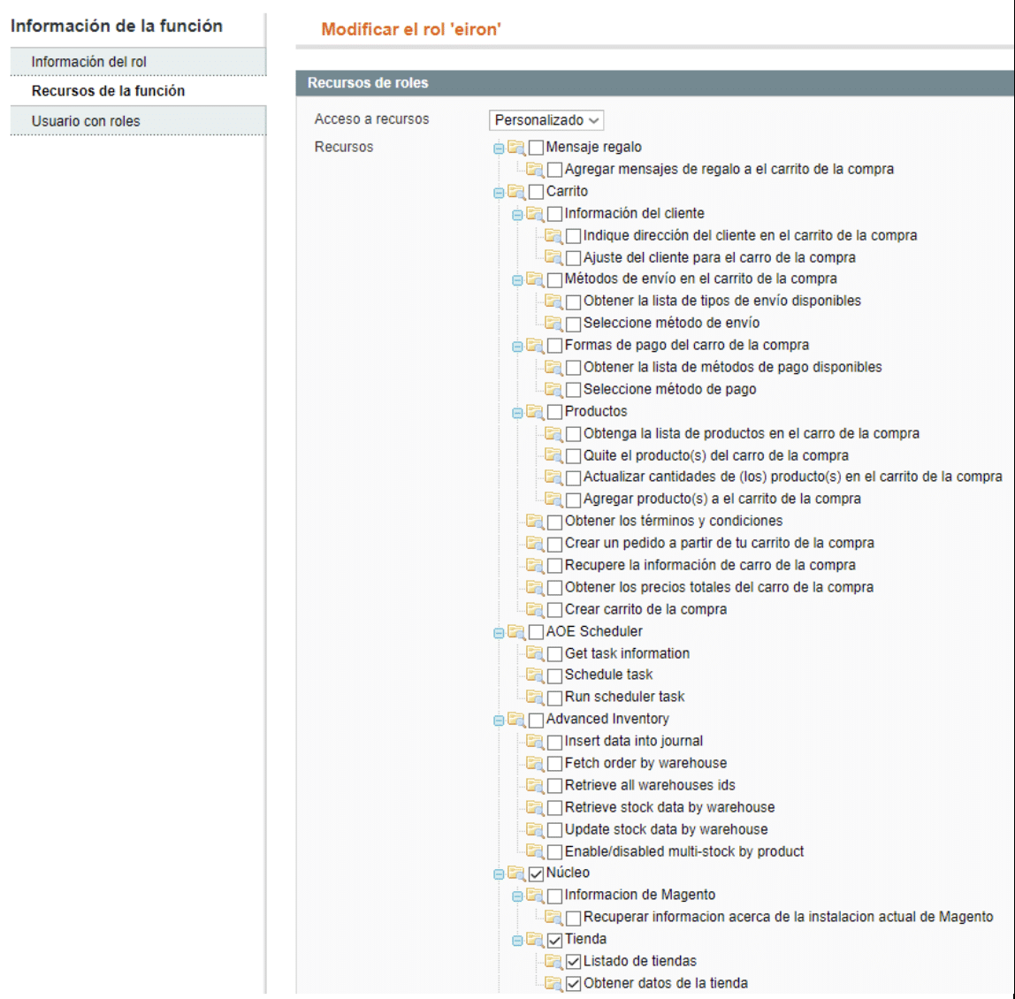Collapse the Carrito tree node
The image size is (1015, 999).
499,193
